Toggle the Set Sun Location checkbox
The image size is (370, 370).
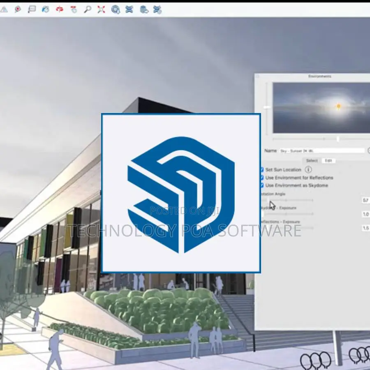point(262,170)
